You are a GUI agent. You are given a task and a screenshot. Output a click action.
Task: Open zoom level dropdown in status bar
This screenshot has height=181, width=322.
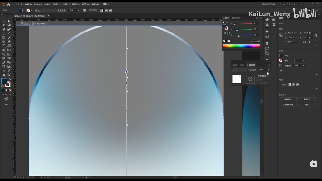pos(24,177)
